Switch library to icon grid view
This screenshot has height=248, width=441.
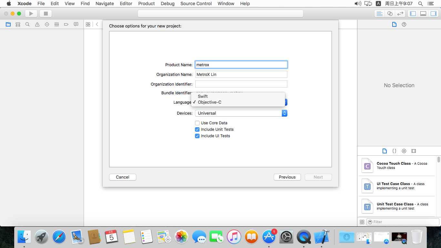click(x=362, y=222)
